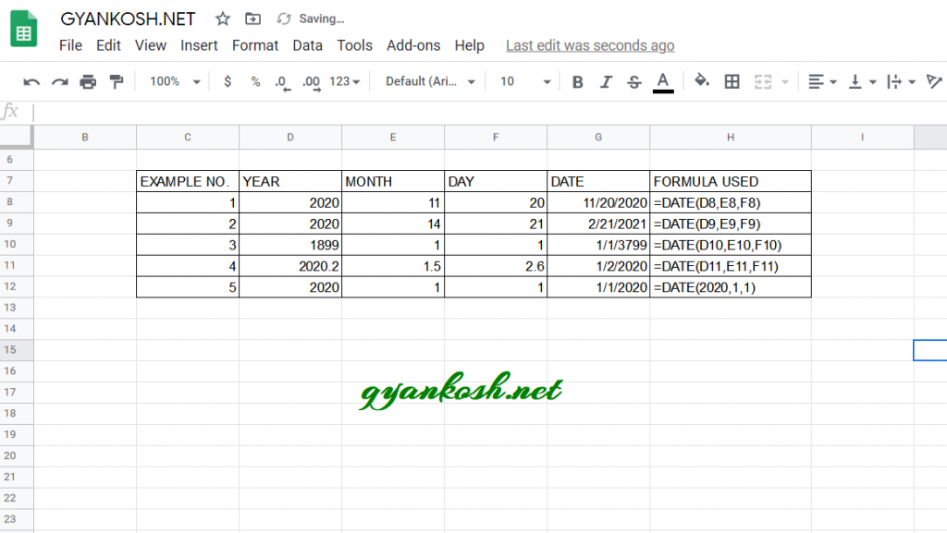Click the Undo icon
This screenshot has height=533, width=947.
pyautogui.click(x=31, y=81)
